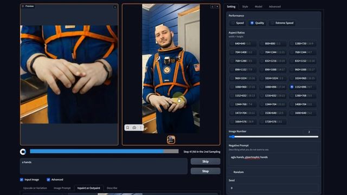
Task: Choose the 1280×768 aspect ratio
Action: click(x=303, y=95)
